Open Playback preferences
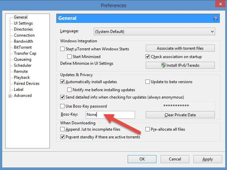Image resolution: width=227 pixels, height=170 pixels. tap(22, 77)
